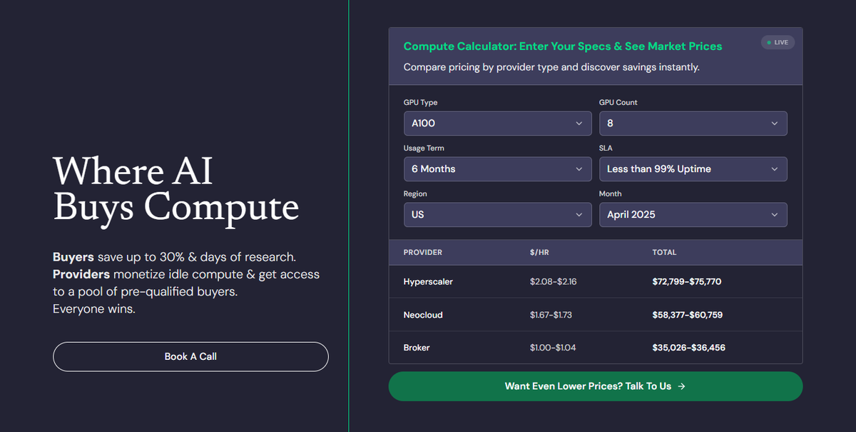Click Want Even Lower Prices? Talk To Us
The width and height of the screenshot is (856, 432).
(x=595, y=386)
